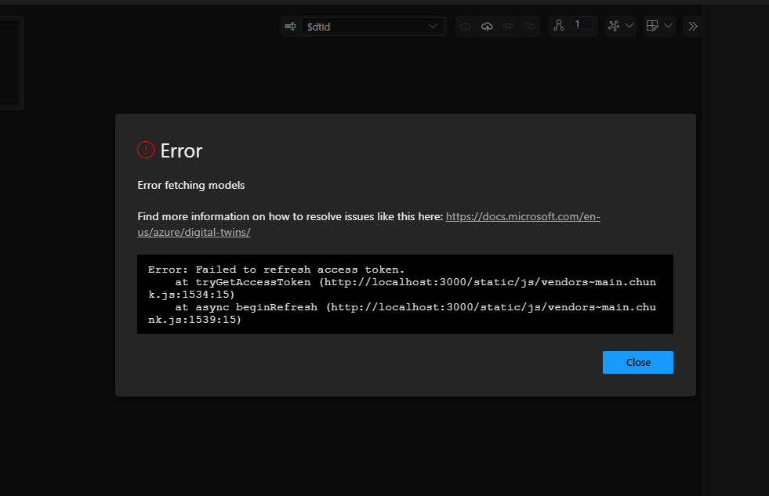The width and height of the screenshot is (769, 496).
Task: Select the graph layout icon in the toolbar
Action: coord(615,26)
